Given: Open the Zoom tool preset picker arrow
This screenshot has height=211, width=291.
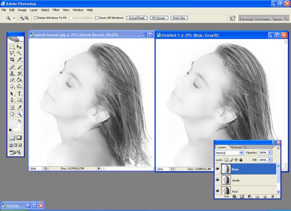Looking at the screenshot, I should 14,18.
